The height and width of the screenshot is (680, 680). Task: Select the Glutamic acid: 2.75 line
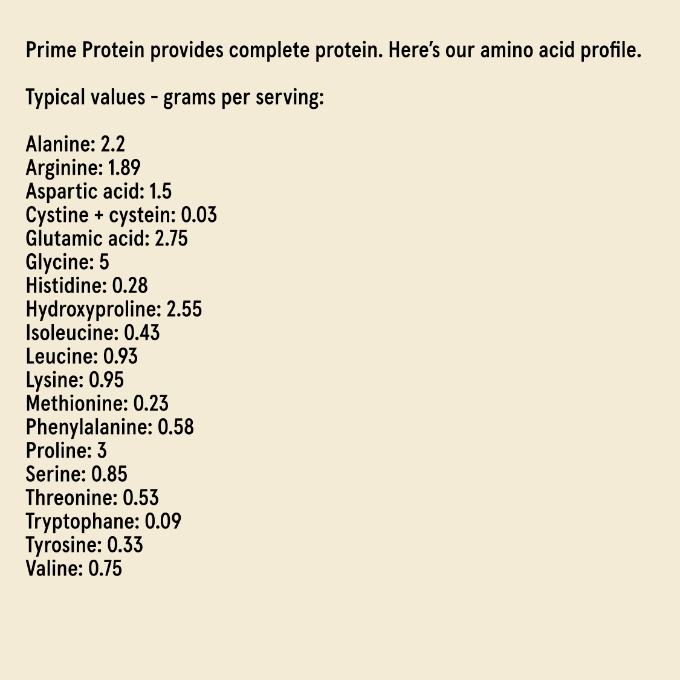[x=106, y=239]
